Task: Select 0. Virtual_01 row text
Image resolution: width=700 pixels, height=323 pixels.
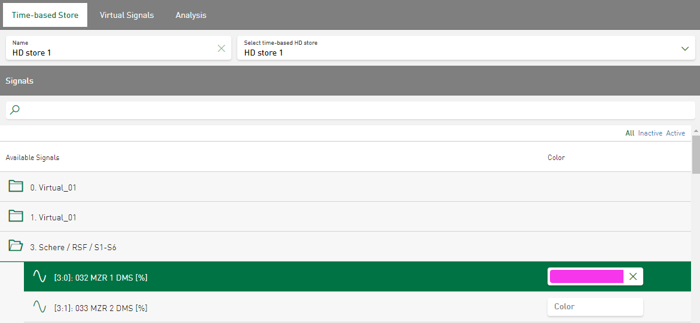Action: click(53, 188)
